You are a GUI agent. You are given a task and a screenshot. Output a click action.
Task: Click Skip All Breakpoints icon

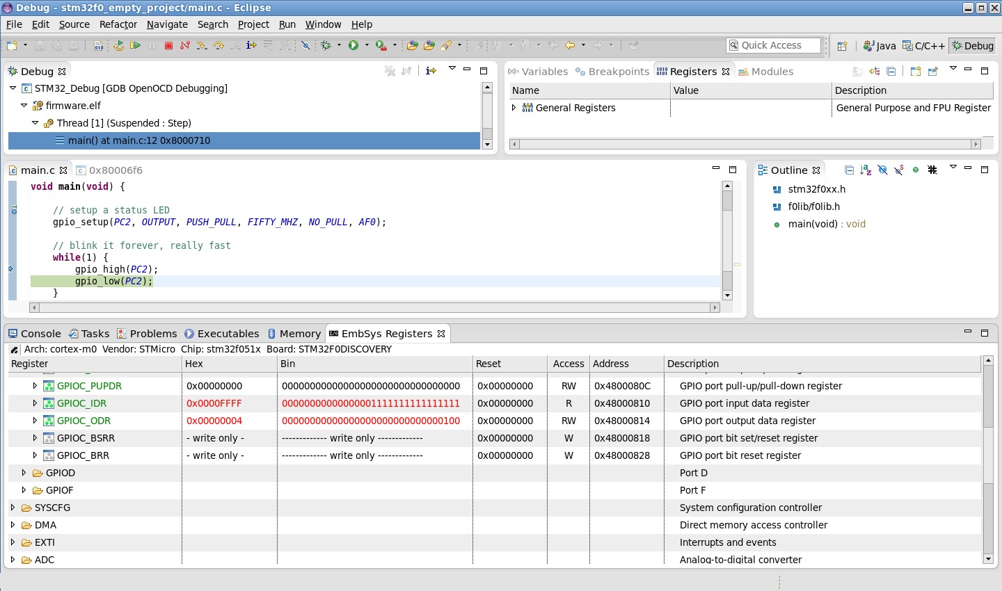tap(305, 45)
